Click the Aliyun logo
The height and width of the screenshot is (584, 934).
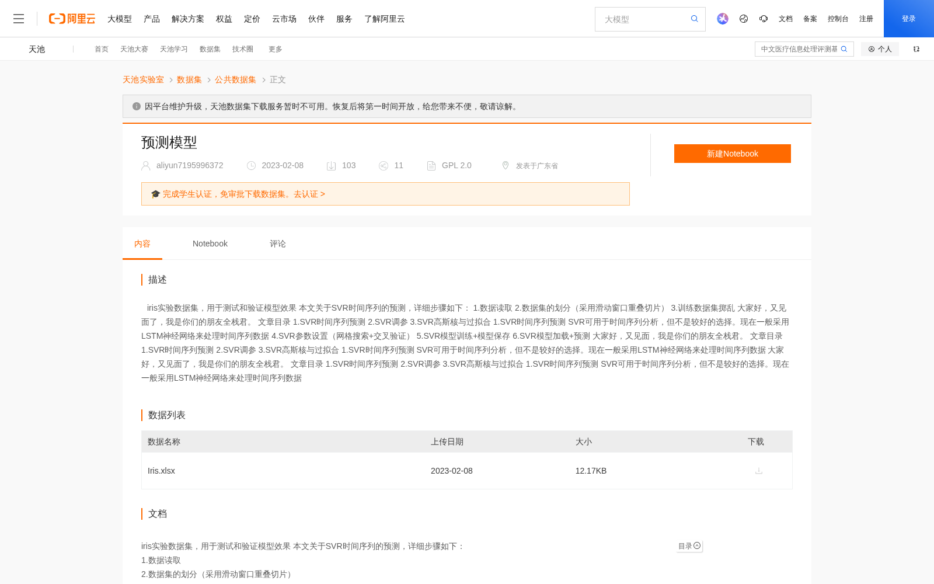point(72,19)
